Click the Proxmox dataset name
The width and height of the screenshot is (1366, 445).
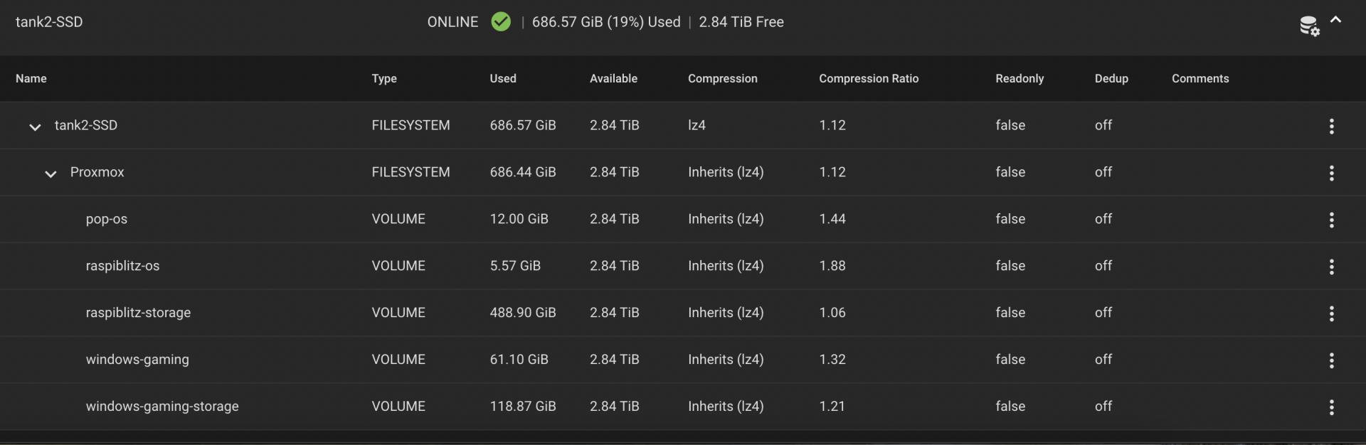click(97, 172)
